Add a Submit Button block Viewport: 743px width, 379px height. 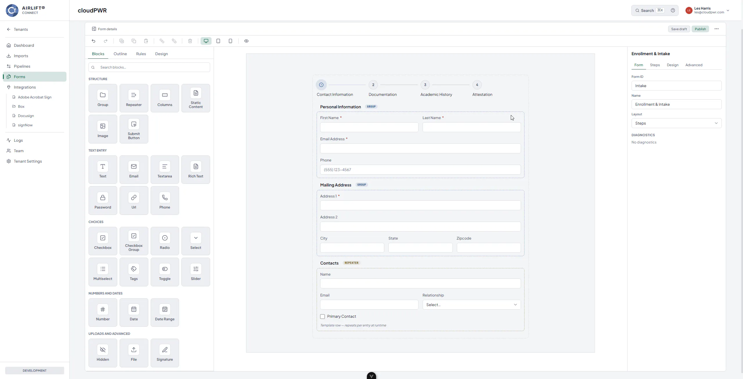click(134, 129)
